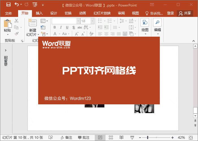This screenshot has height=141, width=198.
Task: Open the text direction options
Action: tap(132, 21)
